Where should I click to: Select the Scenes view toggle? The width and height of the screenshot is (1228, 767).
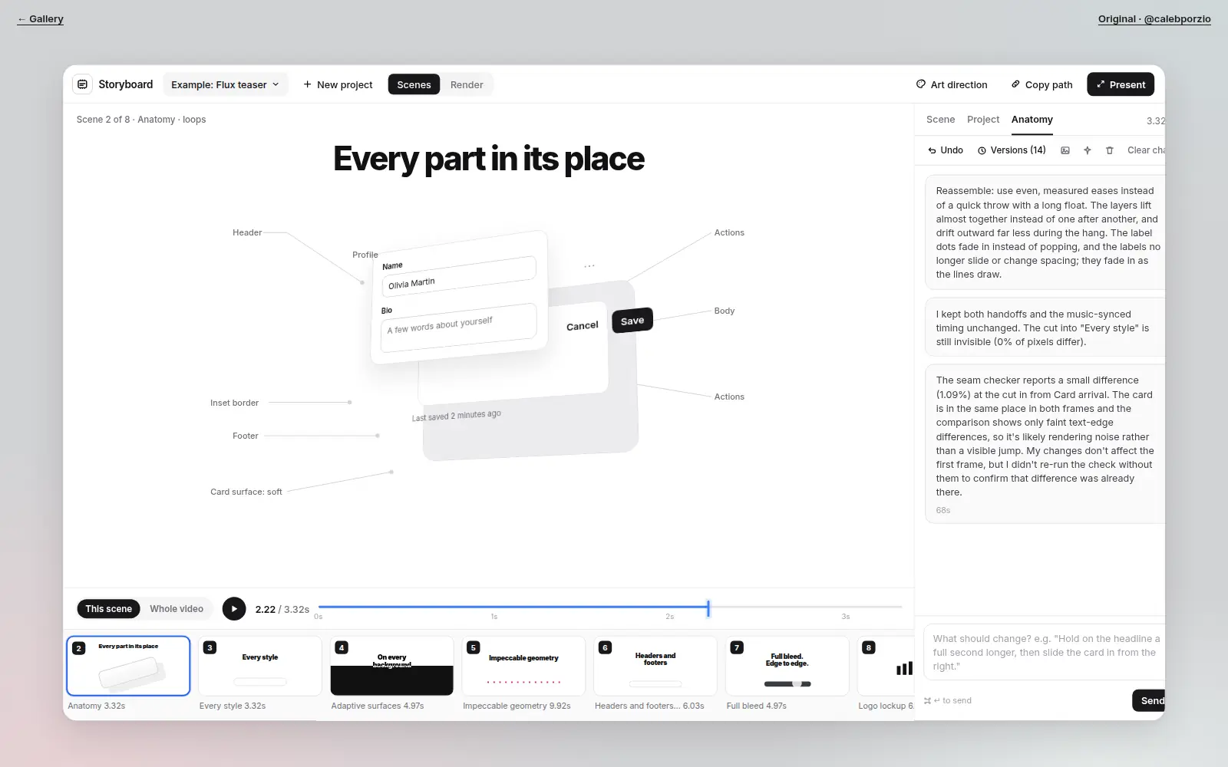click(x=414, y=84)
